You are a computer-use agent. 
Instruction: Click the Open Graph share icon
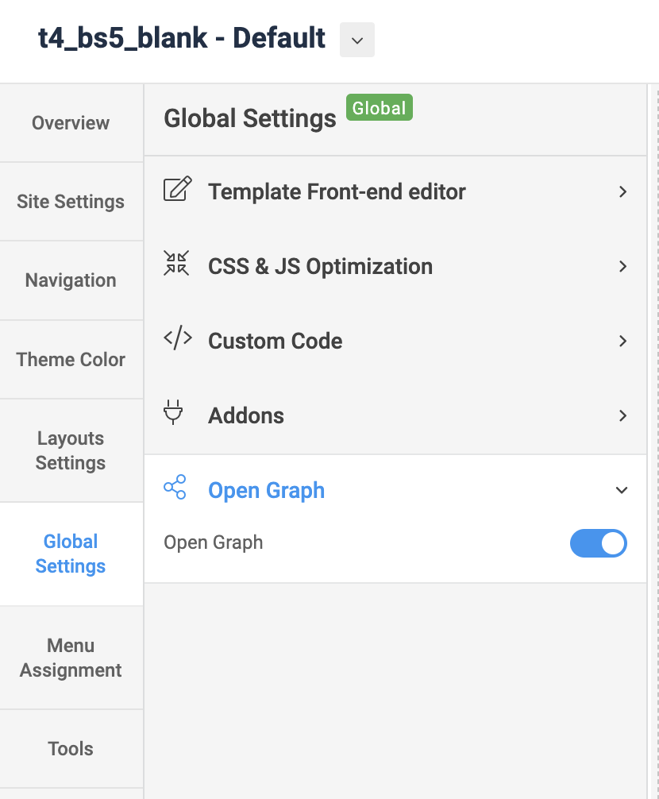click(x=175, y=487)
